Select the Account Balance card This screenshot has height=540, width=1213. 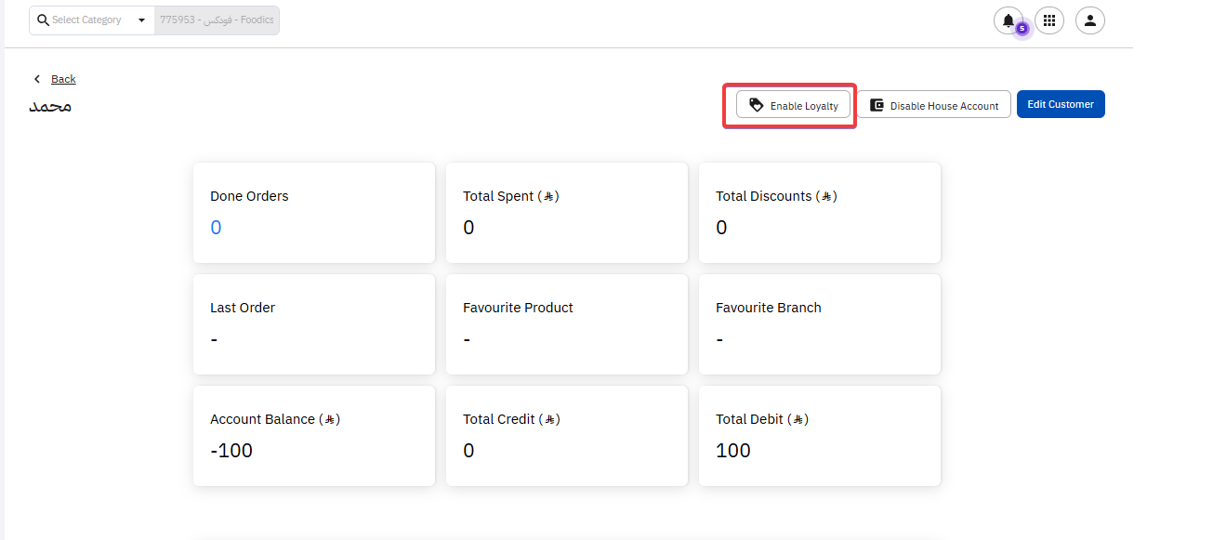(x=313, y=436)
